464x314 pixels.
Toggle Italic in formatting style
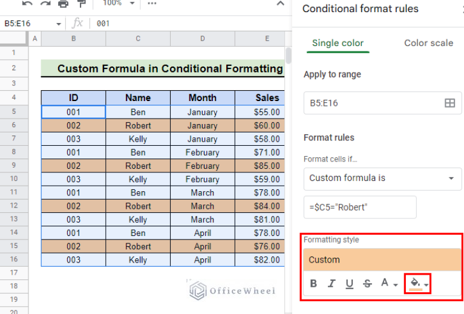point(331,283)
